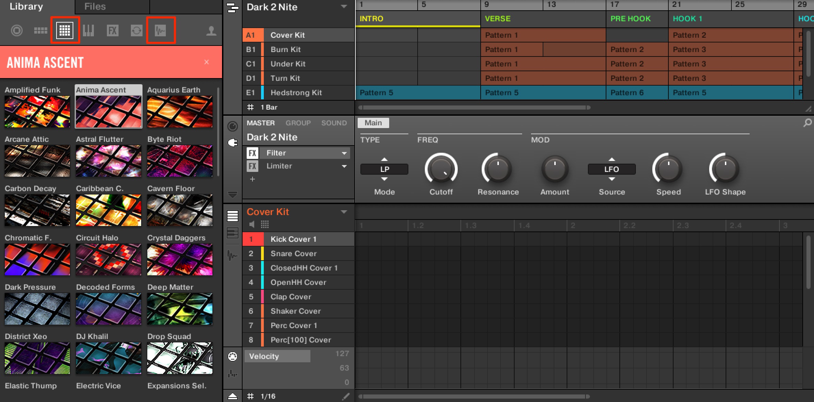Close the Anima Ascent filter banner
The image size is (814, 402).
click(x=206, y=62)
